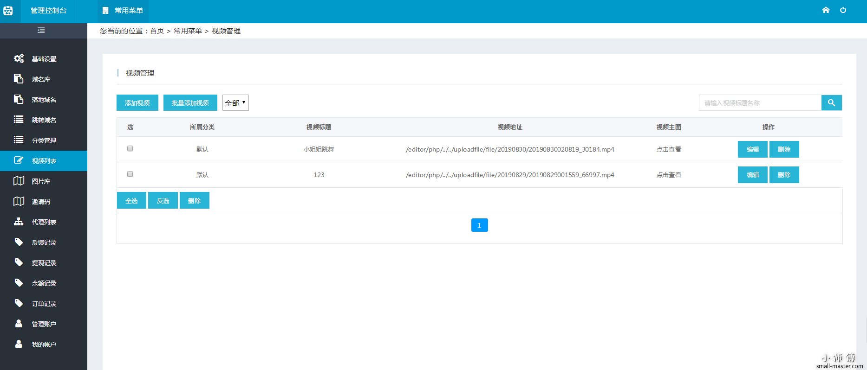Click the 小姐姐跳舞 title cell
This screenshot has width=867, height=370.
click(x=319, y=149)
